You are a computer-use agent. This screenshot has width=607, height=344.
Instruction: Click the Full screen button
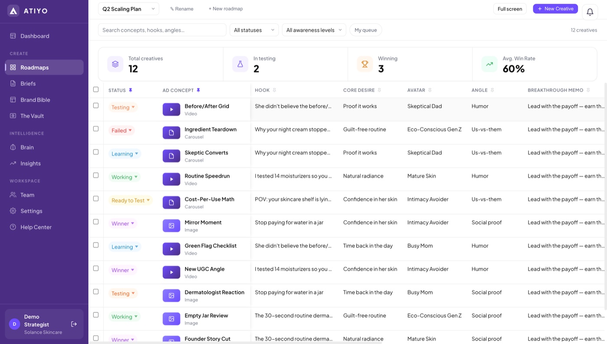[x=510, y=9]
